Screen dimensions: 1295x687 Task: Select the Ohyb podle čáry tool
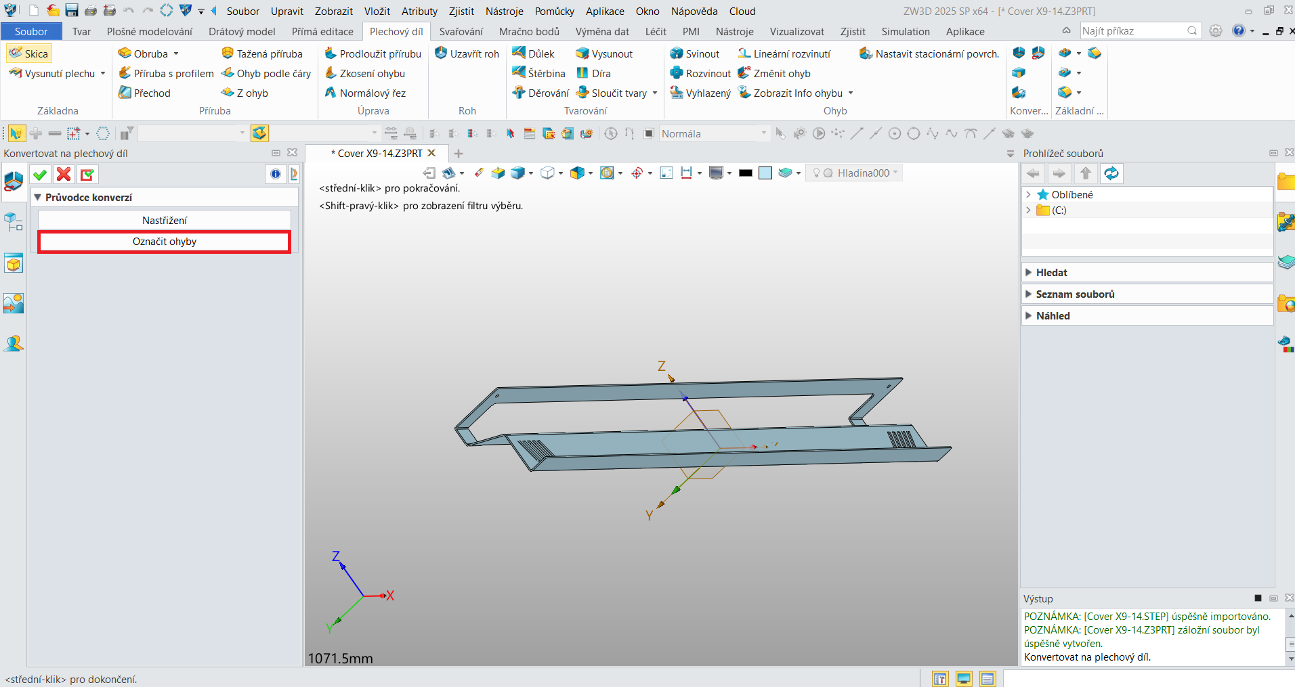pyautogui.click(x=266, y=73)
